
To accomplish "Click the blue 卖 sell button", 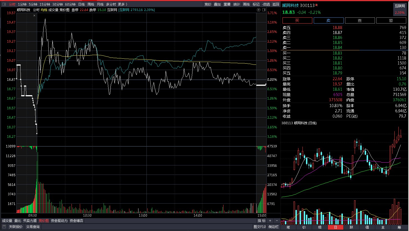I will [x=328, y=20].
